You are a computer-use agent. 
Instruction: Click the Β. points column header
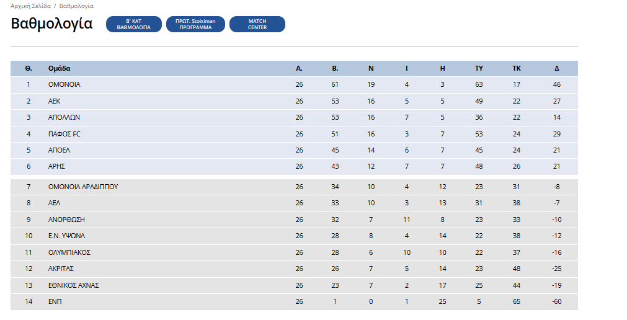click(x=335, y=68)
